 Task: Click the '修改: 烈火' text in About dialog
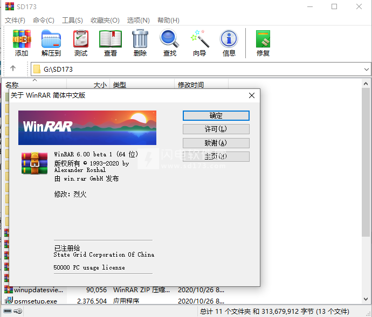(x=70, y=194)
